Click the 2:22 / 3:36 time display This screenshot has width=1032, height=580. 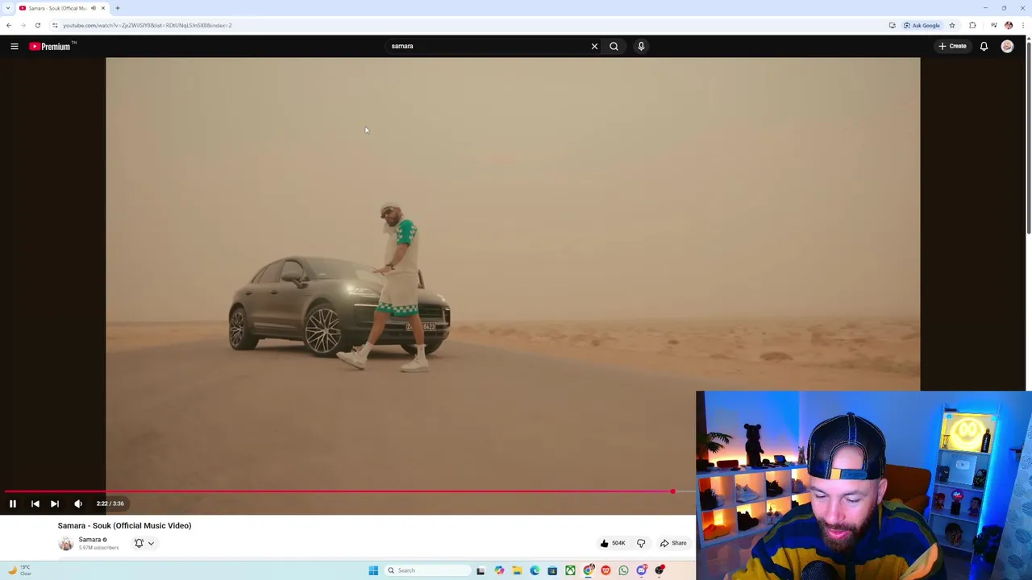pos(110,503)
